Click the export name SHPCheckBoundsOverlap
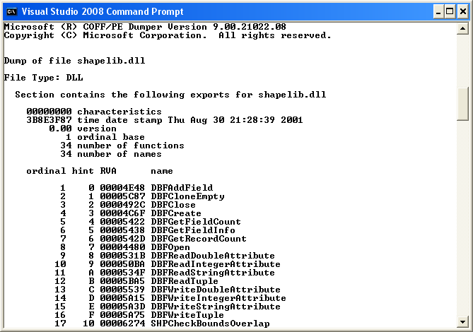 click(x=210, y=323)
